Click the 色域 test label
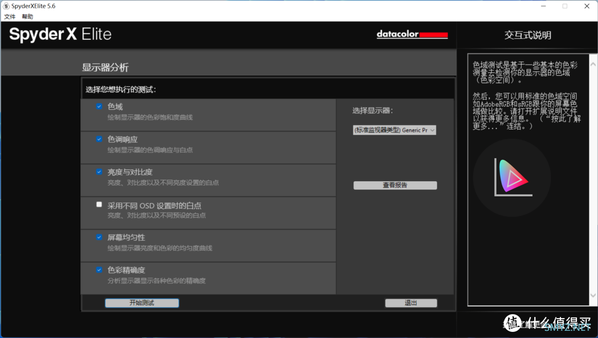This screenshot has width=598, height=338. click(115, 106)
